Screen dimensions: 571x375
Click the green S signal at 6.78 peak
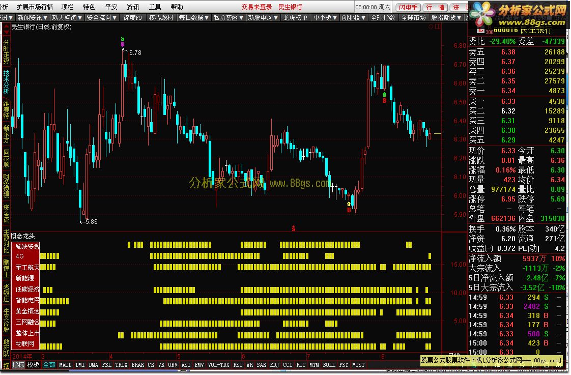click(122, 39)
